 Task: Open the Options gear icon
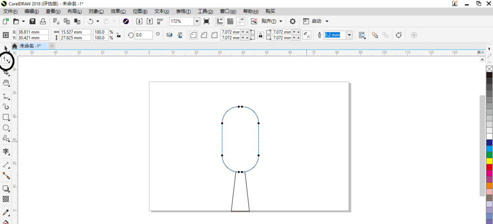click(x=293, y=21)
